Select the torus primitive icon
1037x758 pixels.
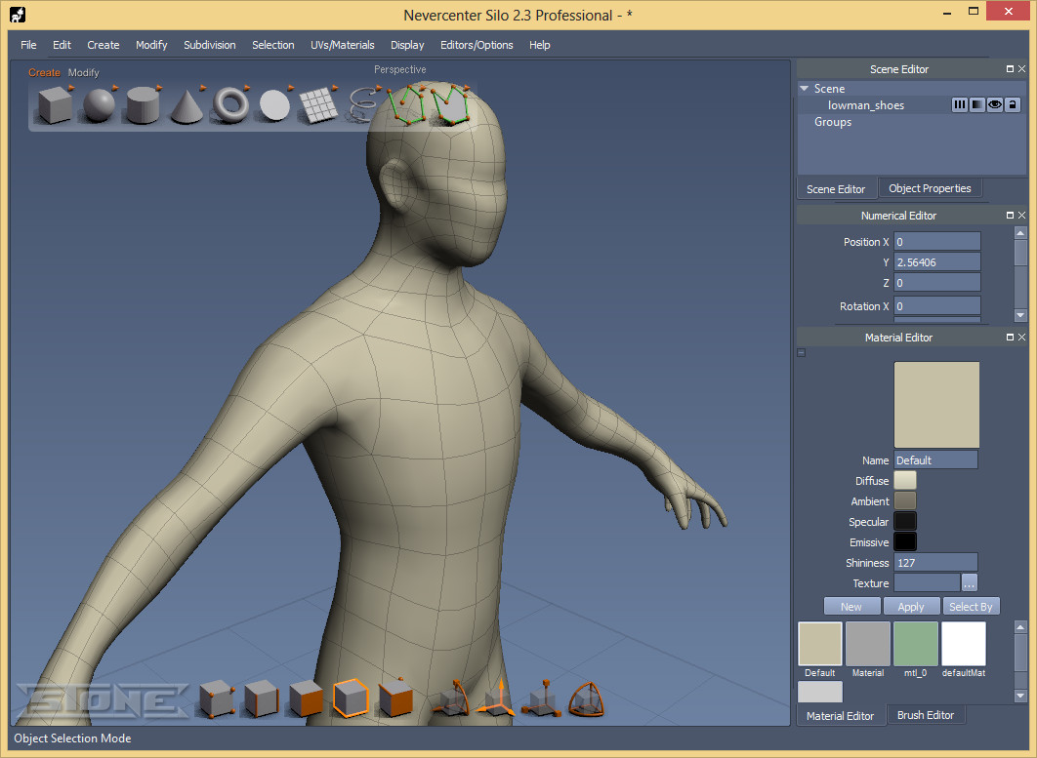click(231, 103)
